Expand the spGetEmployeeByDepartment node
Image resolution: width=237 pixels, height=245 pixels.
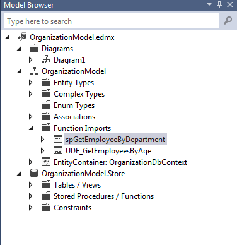[43, 140]
